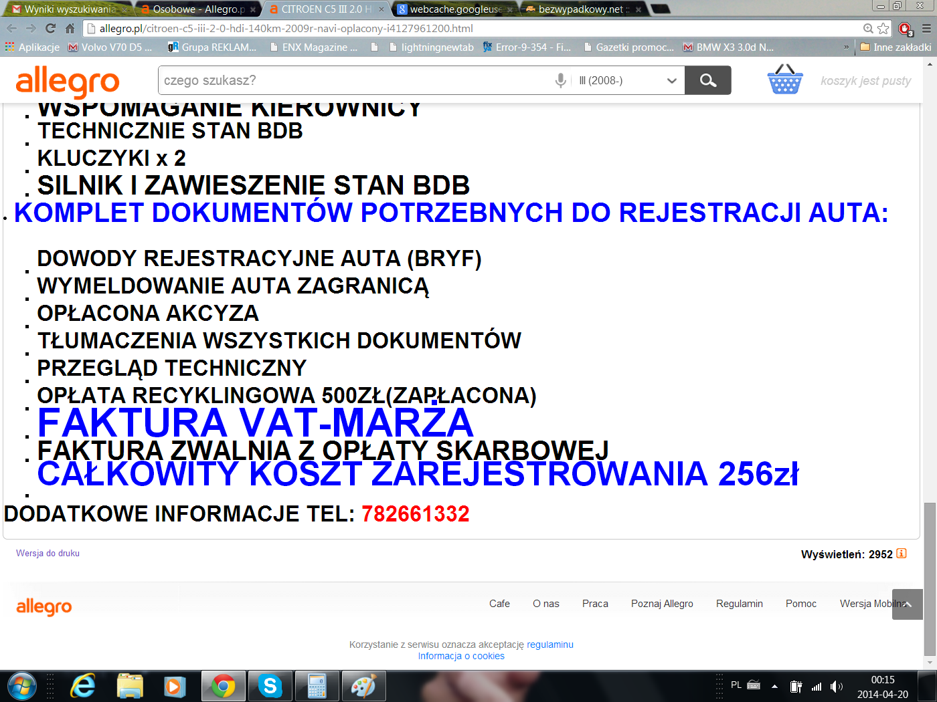Open the Error-9-354 bookmark
937x702 pixels.
pyautogui.click(x=527, y=47)
